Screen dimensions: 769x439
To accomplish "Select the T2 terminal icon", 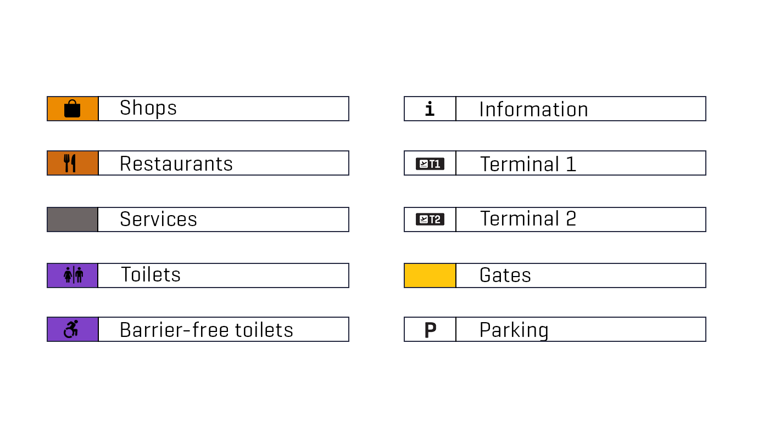I will pos(430,219).
